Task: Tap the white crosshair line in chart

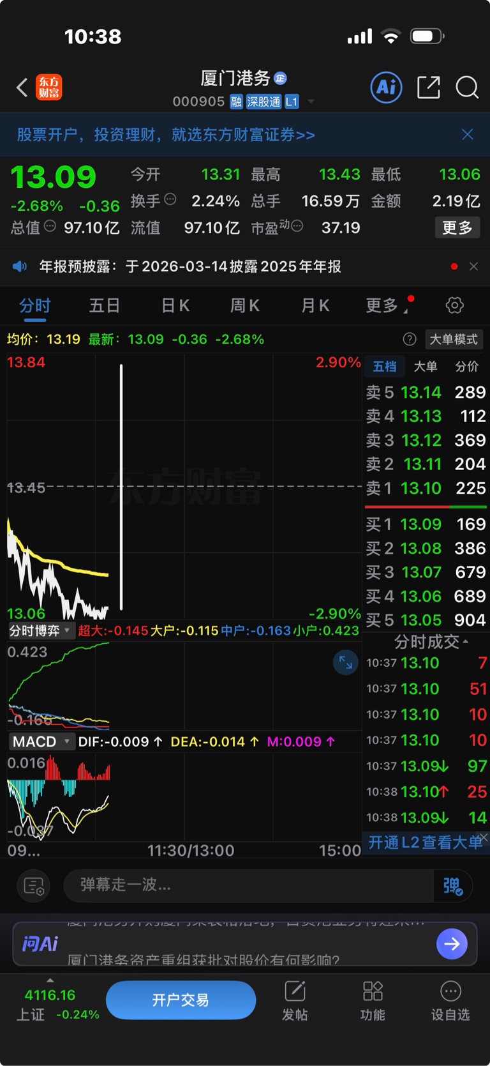Action: pos(121,487)
